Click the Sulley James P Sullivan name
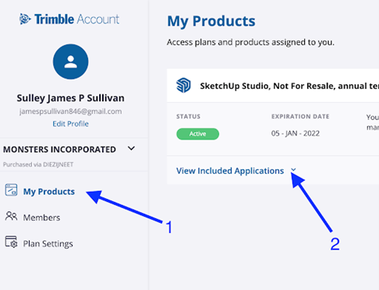The height and width of the screenshot is (290, 379). coord(70,98)
